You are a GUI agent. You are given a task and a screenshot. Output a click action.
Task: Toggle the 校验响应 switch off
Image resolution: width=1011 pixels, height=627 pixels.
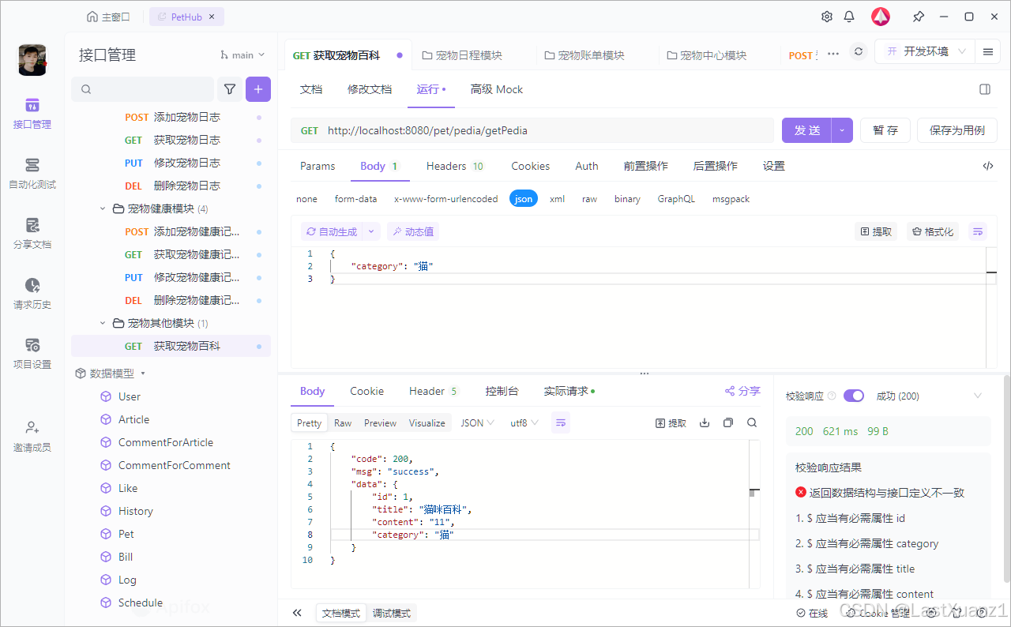pos(854,395)
